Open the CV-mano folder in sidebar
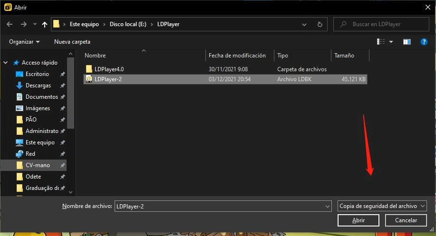Viewport: 436px width, 236px height. coord(38,165)
